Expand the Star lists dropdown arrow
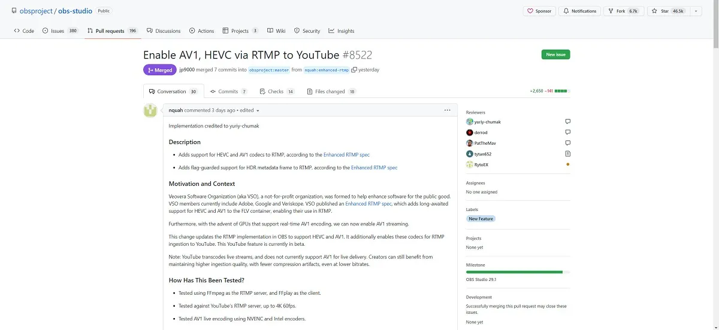 coord(696,11)
